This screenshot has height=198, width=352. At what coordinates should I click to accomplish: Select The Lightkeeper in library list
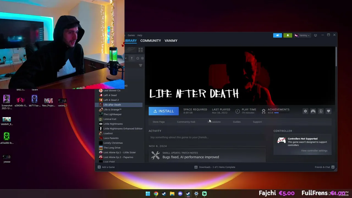112,114
